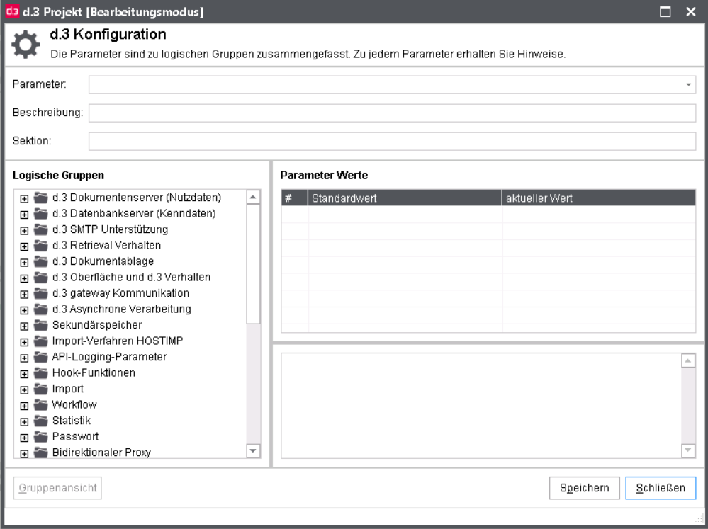Expand d.3 gateway Kommunikation group
This screenshot has width=708, height=529.
pyautogui.click(x=24, y=295)
